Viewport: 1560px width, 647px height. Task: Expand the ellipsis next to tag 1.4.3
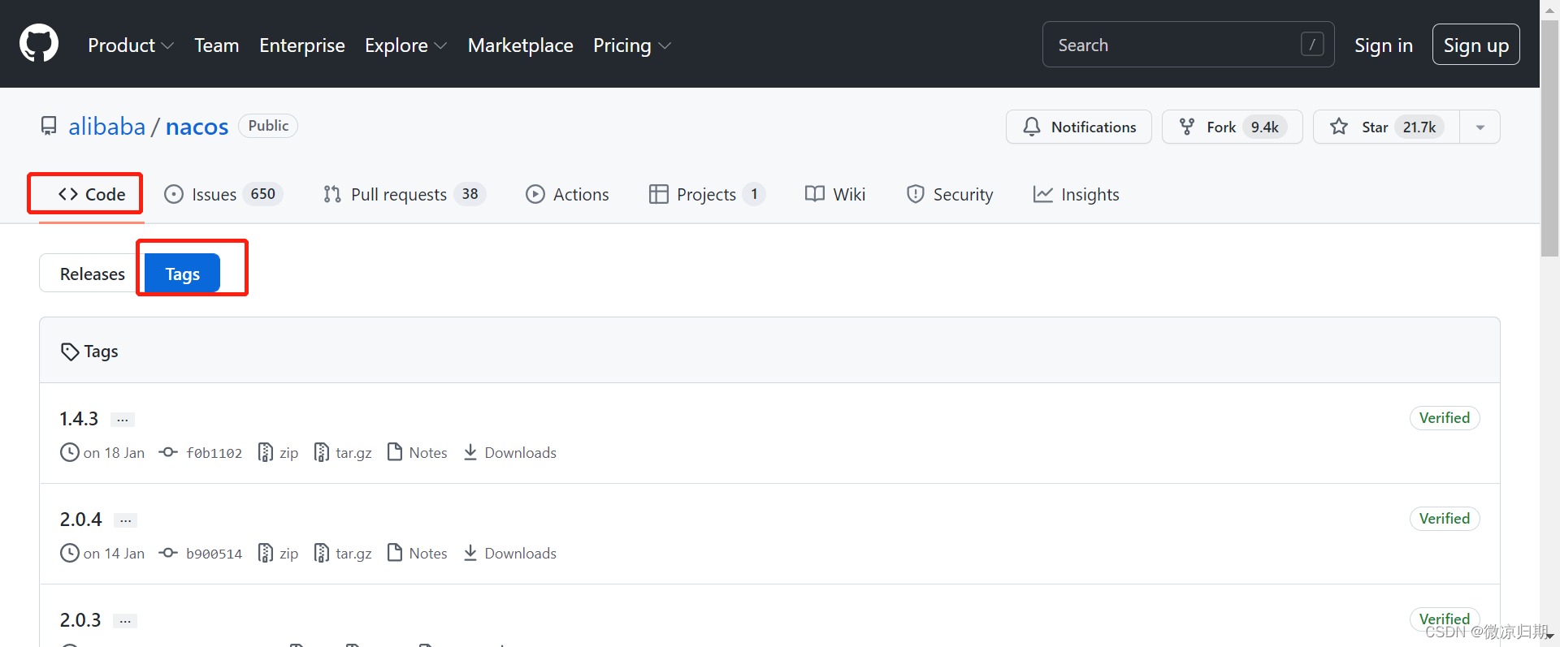click(123, 420)
